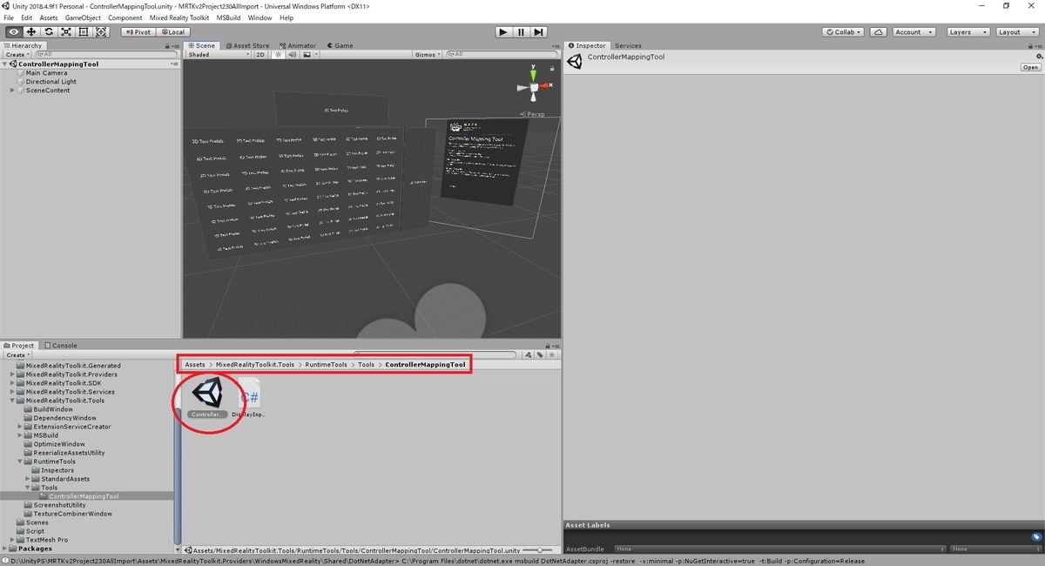Screen dimensions: 1045x566
Task: Open the Layout dropdown
Action: [x=1015, y=32]
